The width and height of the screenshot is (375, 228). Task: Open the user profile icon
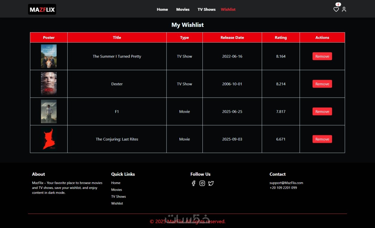point(344,9)
